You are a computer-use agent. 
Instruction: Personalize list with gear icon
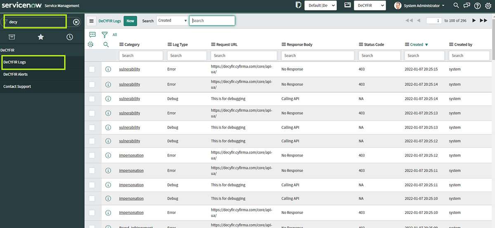point(91,44)
